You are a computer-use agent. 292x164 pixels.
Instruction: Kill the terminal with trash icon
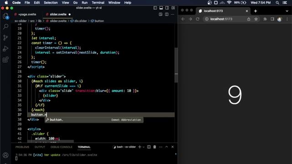[155, 147]
